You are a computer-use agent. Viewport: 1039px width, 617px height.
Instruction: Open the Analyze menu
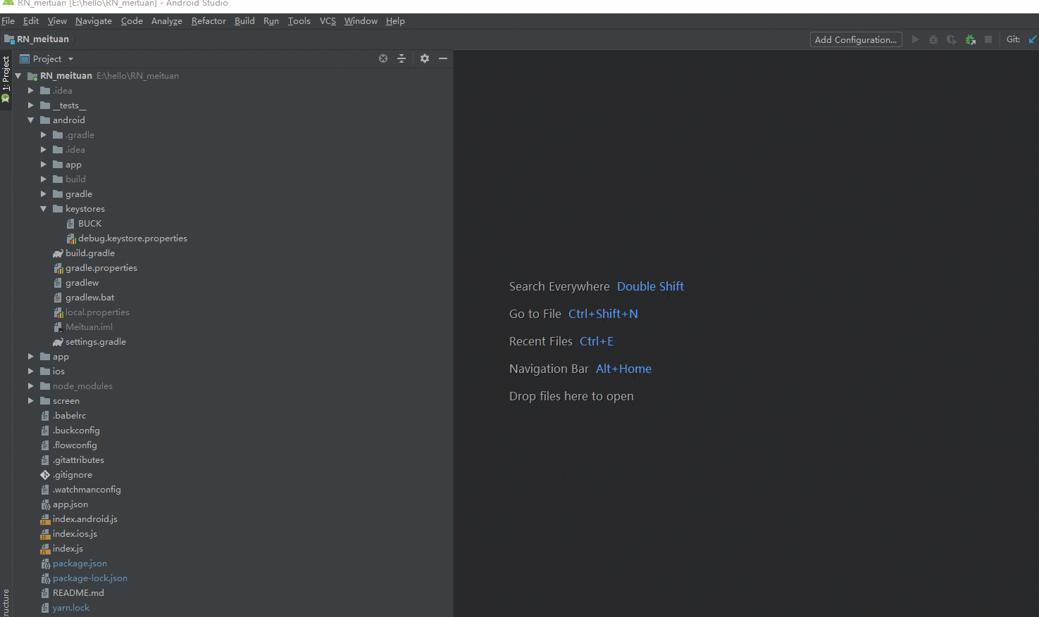click(x=167, y=21)
